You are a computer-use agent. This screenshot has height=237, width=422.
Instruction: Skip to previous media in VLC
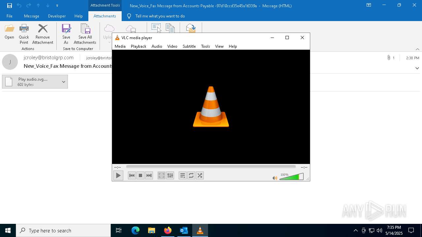pos(132,175)
